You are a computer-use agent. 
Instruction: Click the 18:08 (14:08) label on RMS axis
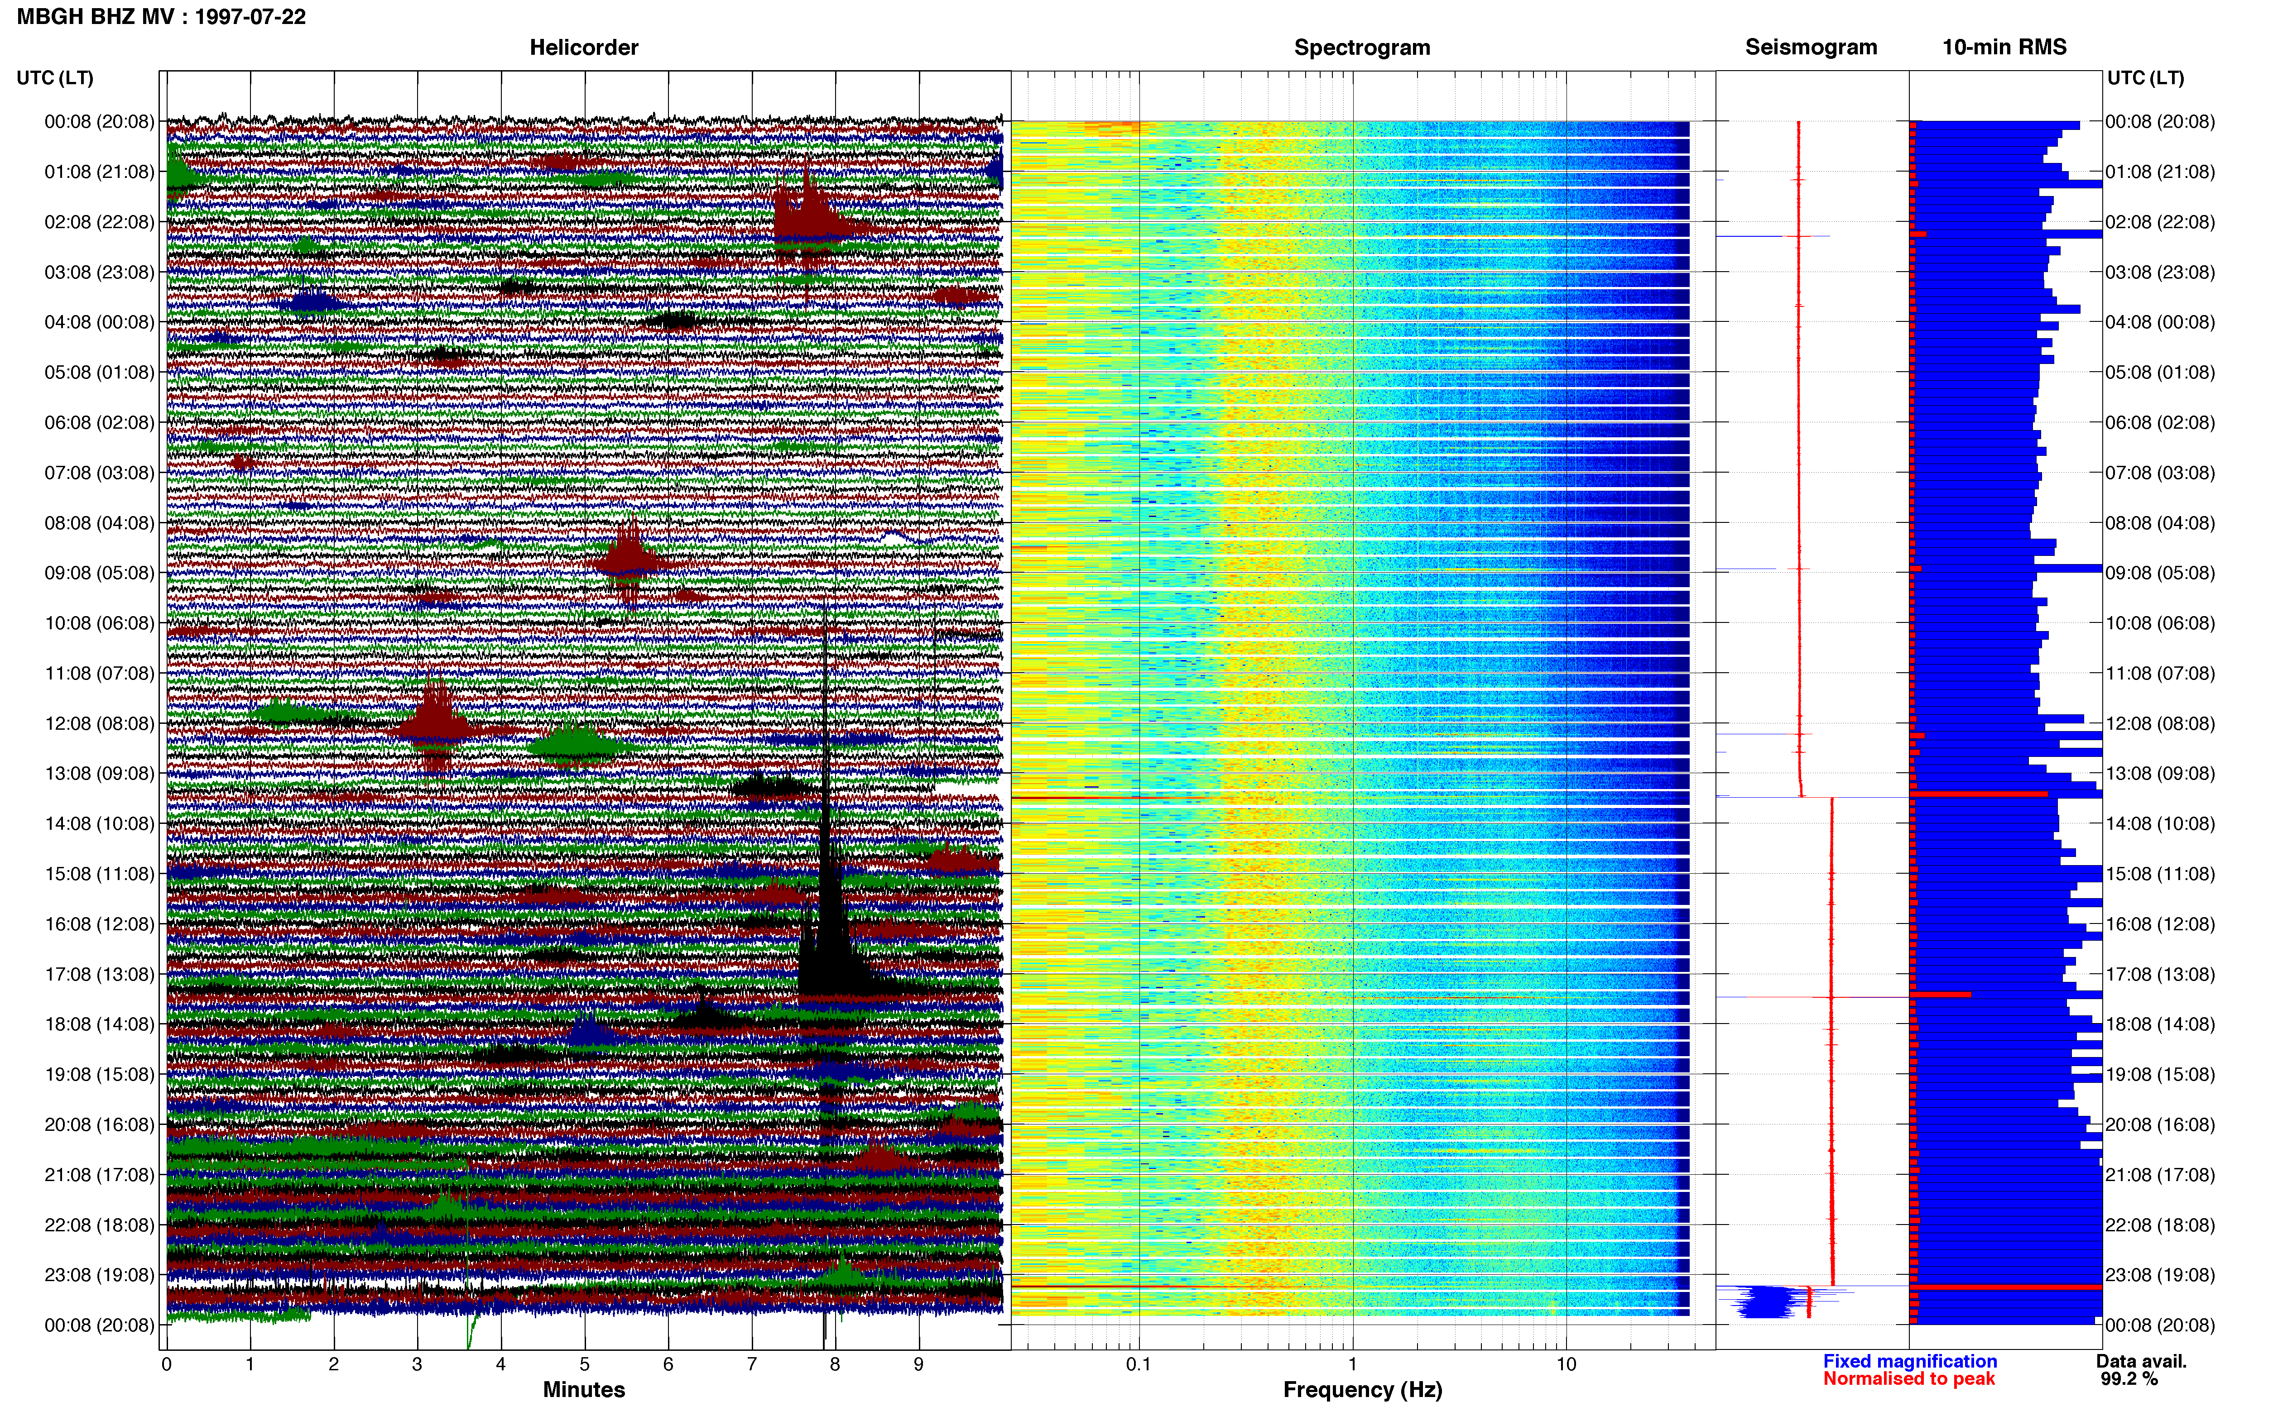2160,1024
